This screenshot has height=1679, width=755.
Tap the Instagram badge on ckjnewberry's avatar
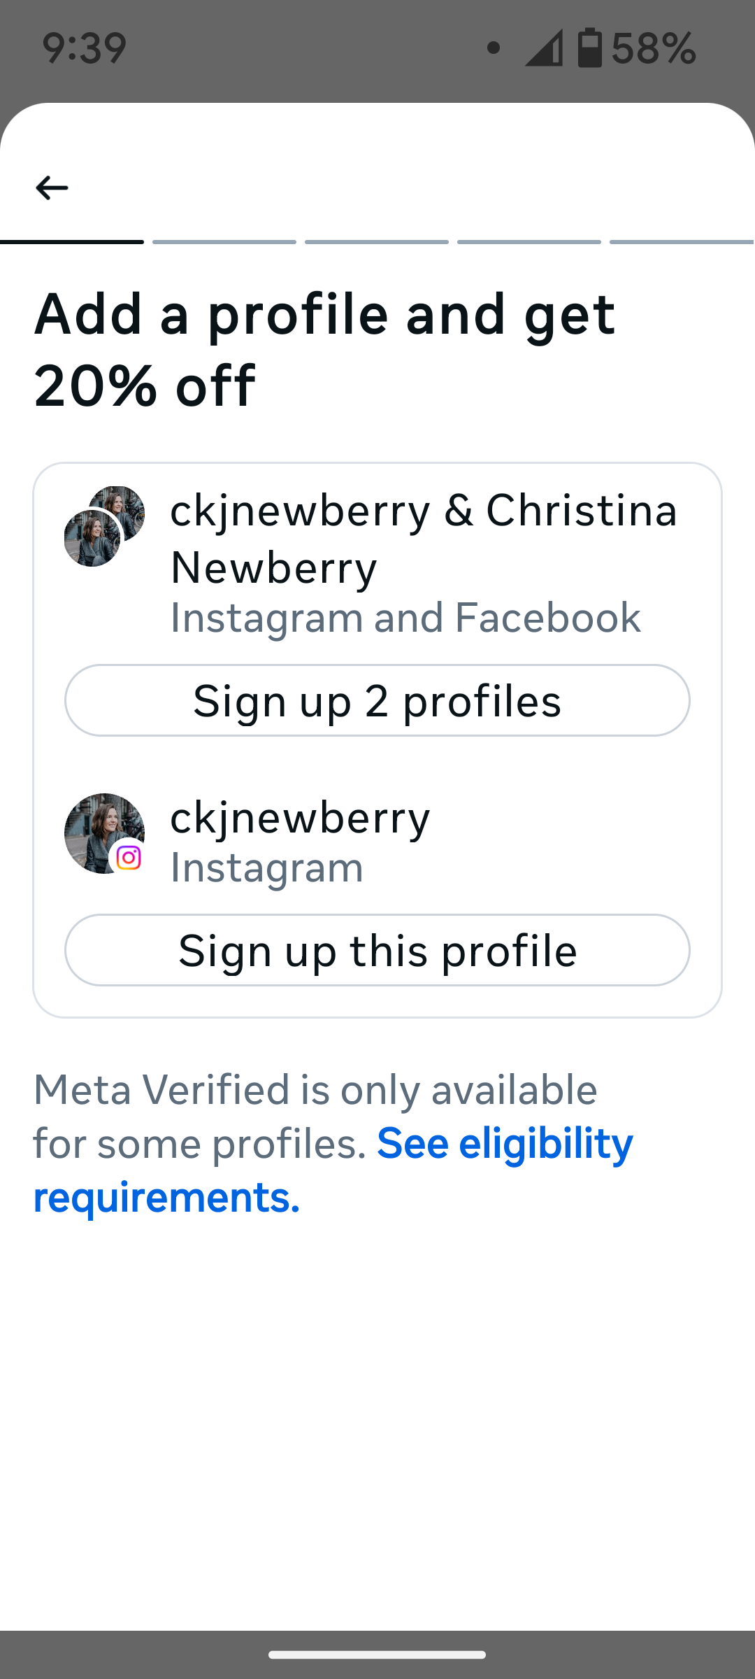(x=129, y=857)
